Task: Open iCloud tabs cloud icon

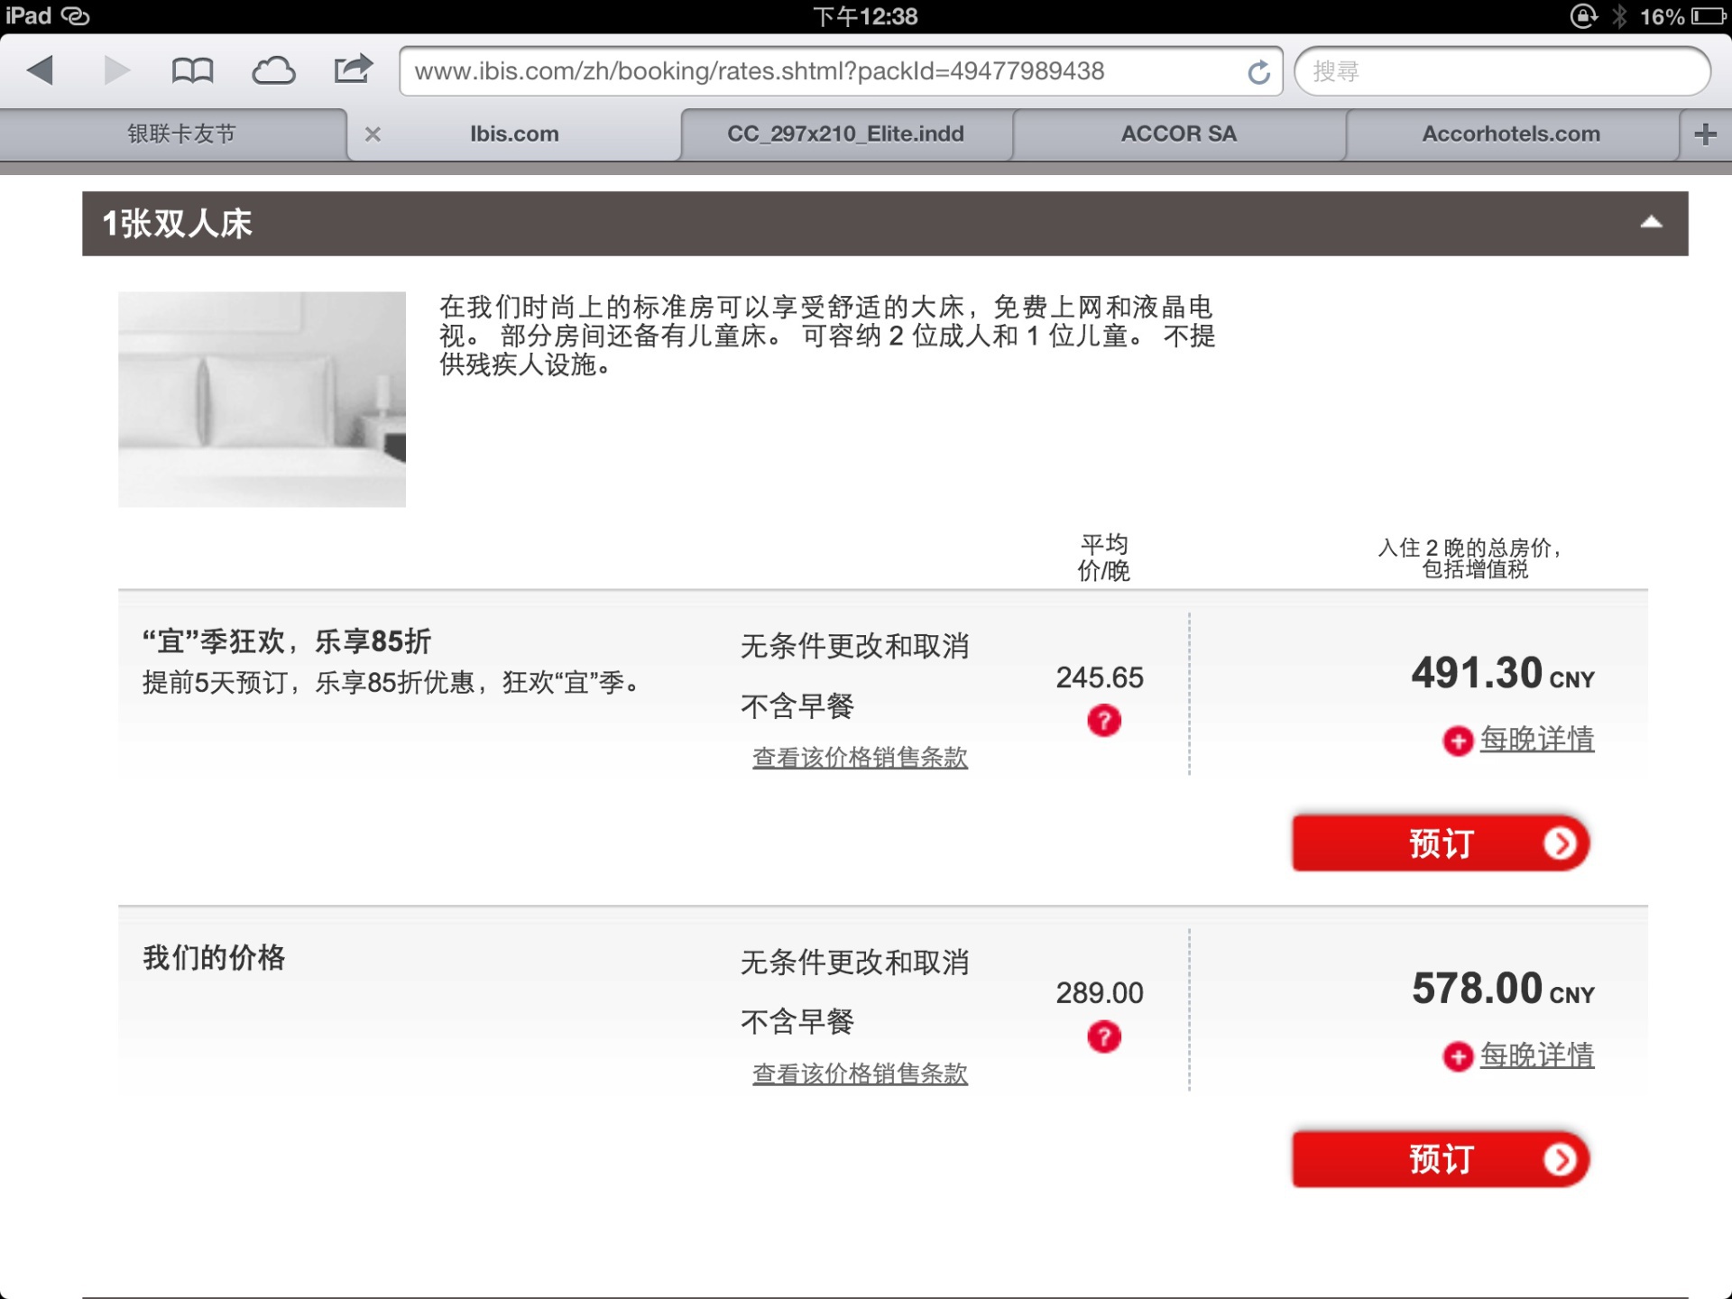Action: (x=273, y=70)
